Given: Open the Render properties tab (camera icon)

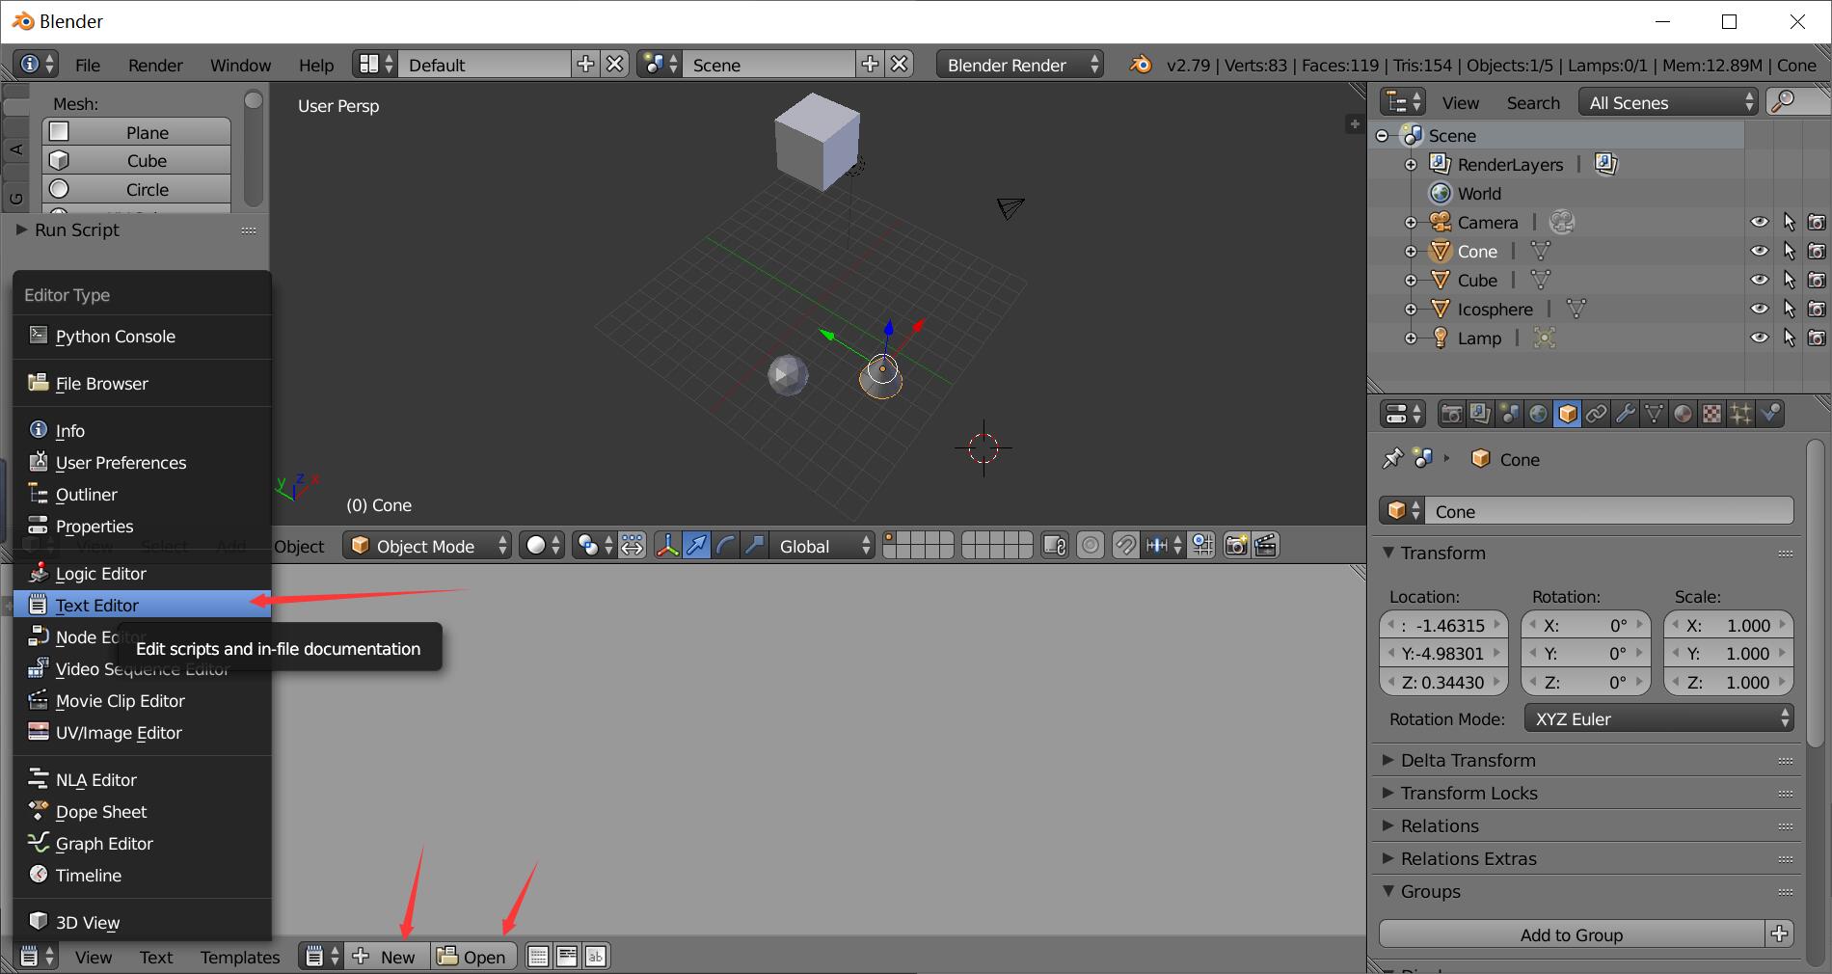Looking at the screenshot, I should click(x=1451, y=414).
